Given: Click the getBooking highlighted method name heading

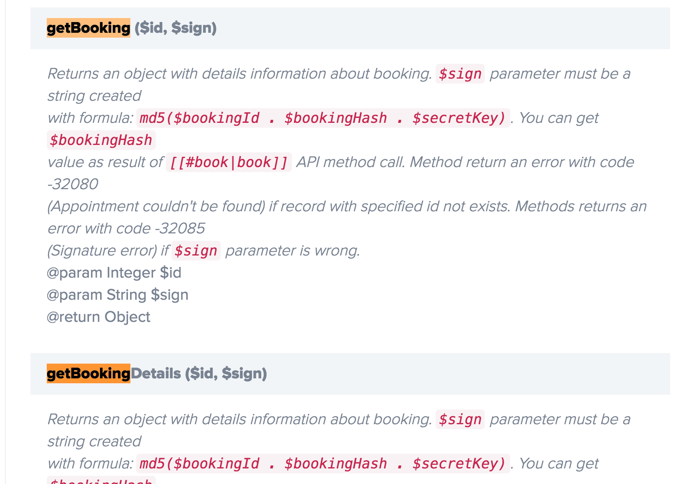Looking at the screenshot, I should click(88, 28).
